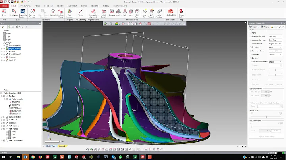Switch to the Support view tab

coord(62,146)
